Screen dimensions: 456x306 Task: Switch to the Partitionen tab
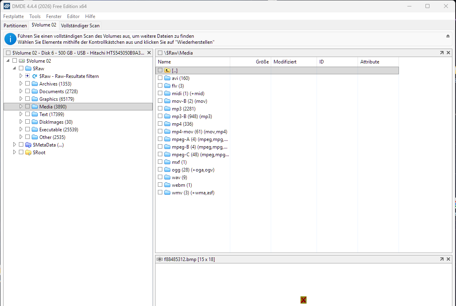click(15, 26)
